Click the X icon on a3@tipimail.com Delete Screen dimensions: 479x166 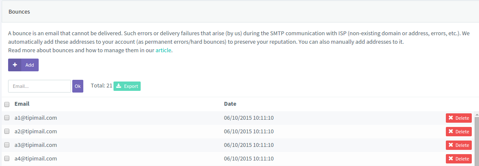[x=451, y=145]
